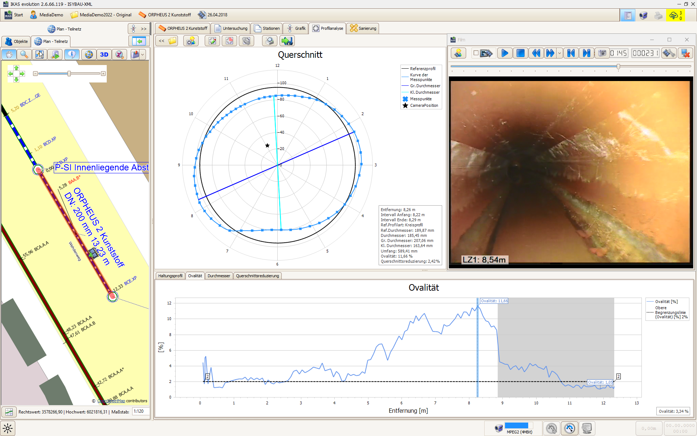Click the film position slider handle
697x436 pixels.
click(618, 66)
